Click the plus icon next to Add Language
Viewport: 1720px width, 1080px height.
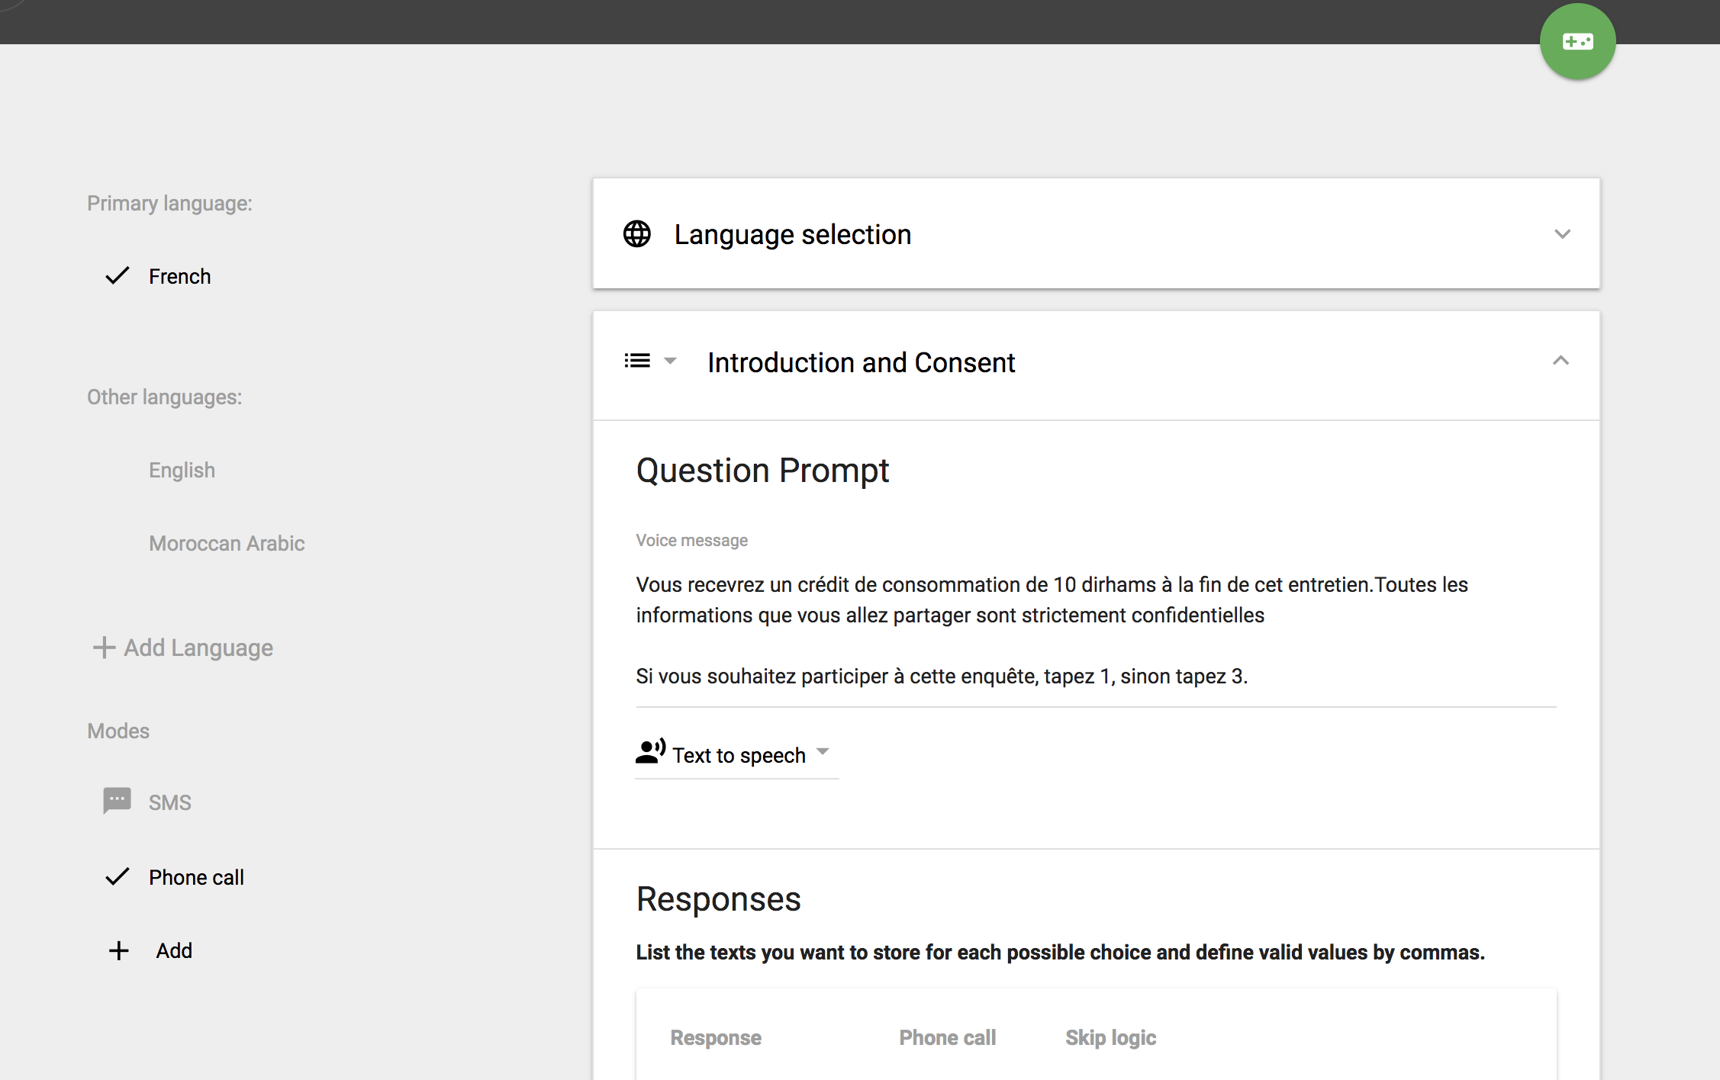pyautogui.click(x=104, y=648)
